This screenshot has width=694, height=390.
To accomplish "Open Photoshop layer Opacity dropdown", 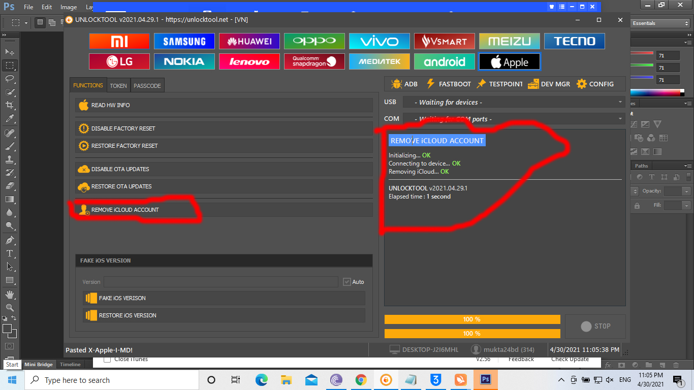I will coord(686,191).
